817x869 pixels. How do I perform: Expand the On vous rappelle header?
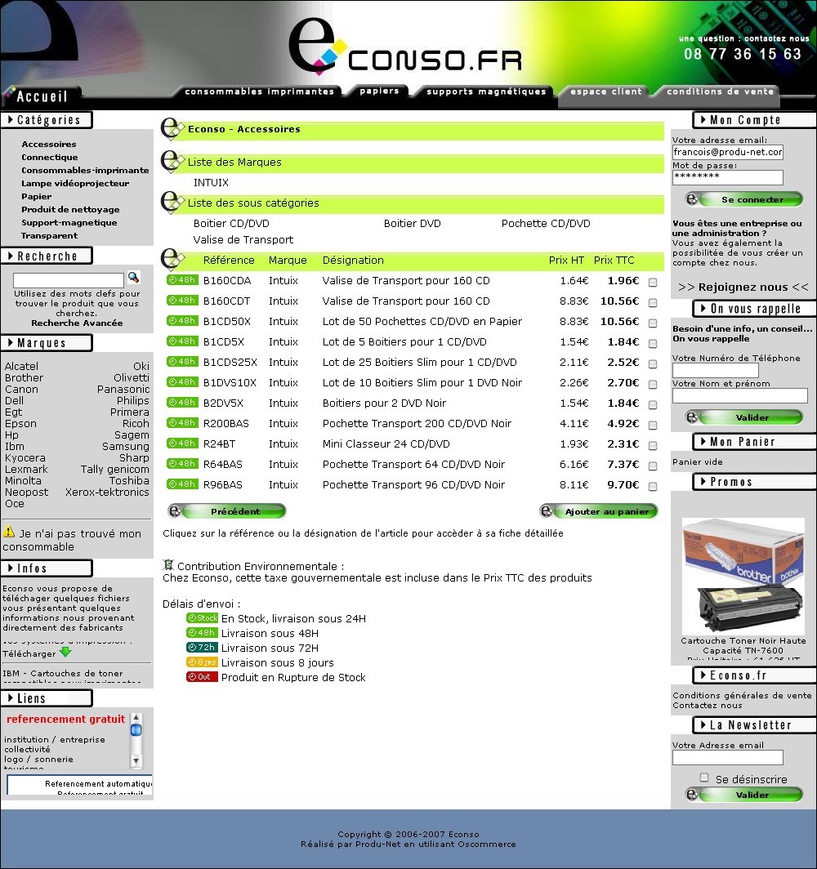pyautogui.click(x=754, y=308)
